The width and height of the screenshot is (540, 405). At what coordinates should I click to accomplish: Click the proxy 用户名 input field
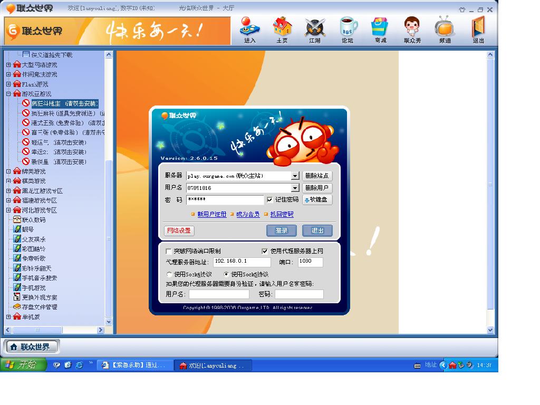219,294
